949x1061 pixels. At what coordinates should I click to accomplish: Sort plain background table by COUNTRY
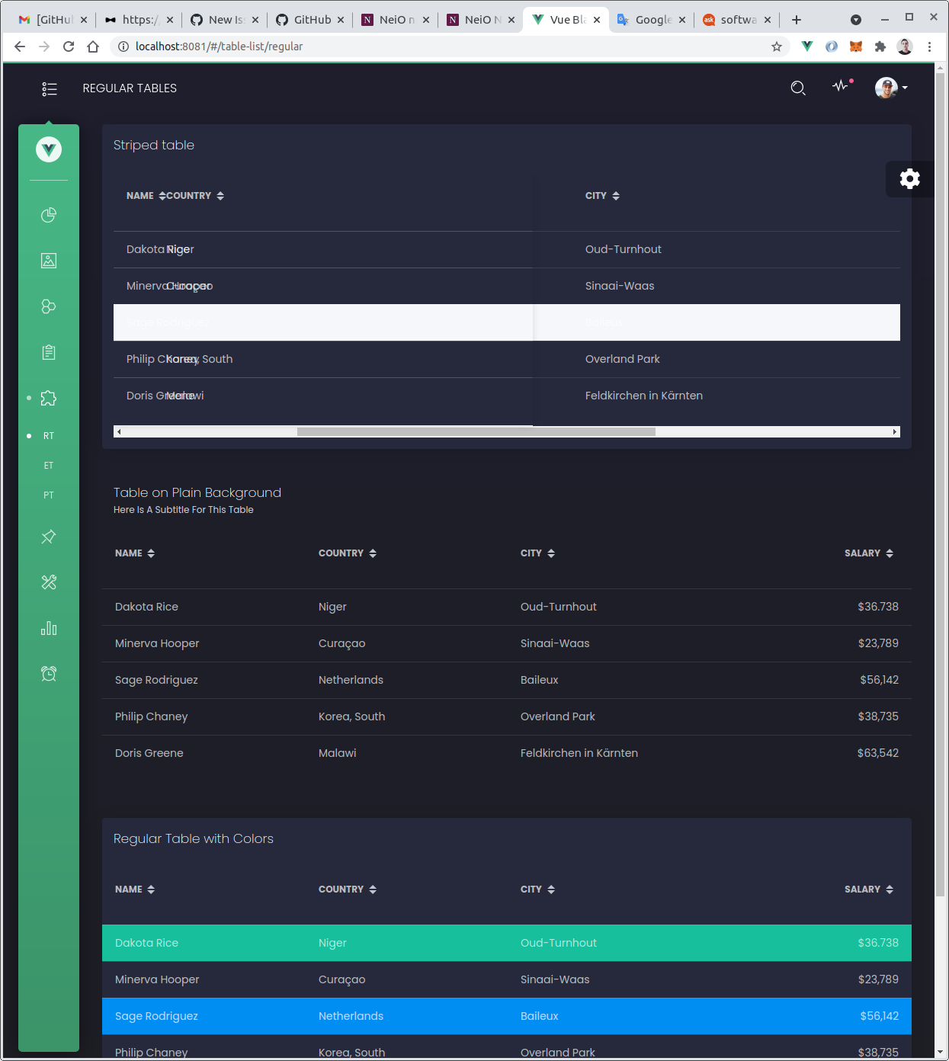tap(348, 553)
